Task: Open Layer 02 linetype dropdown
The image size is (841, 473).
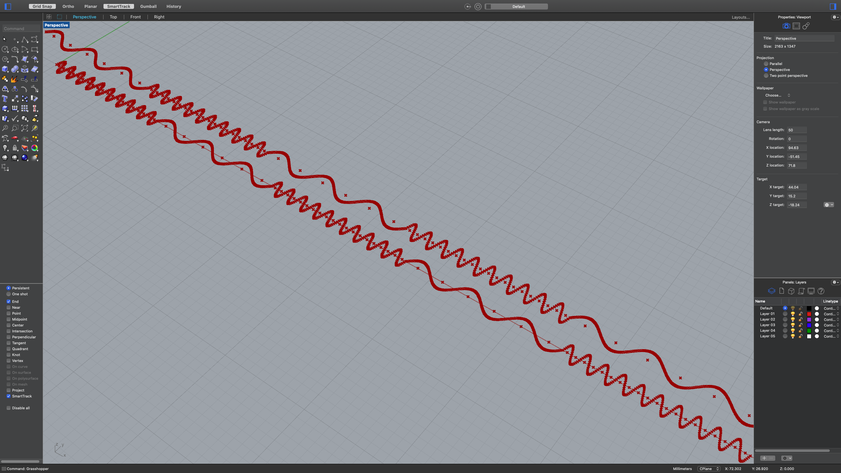Action: 831,320
